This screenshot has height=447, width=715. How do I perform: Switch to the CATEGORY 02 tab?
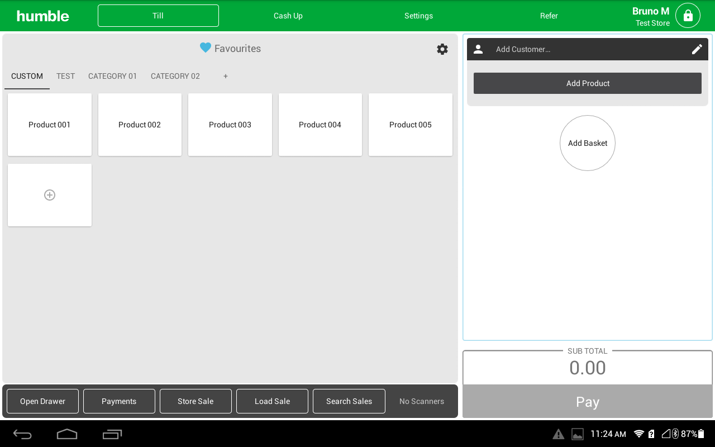pos(175,77)
